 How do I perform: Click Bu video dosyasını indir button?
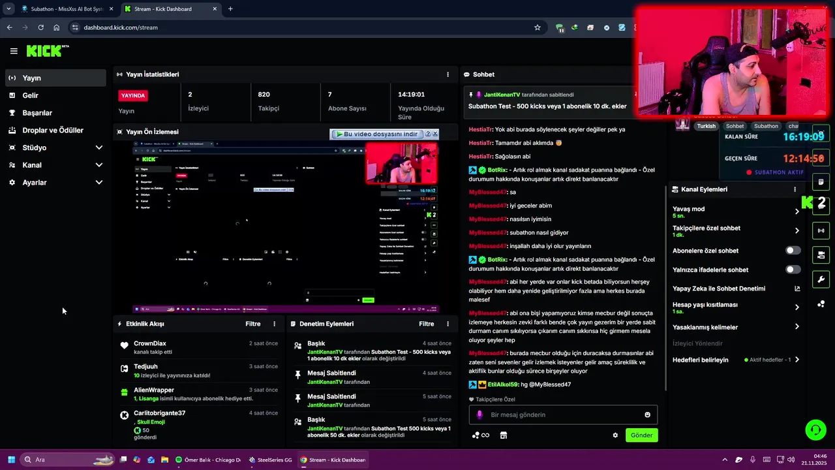pos(376,134)
